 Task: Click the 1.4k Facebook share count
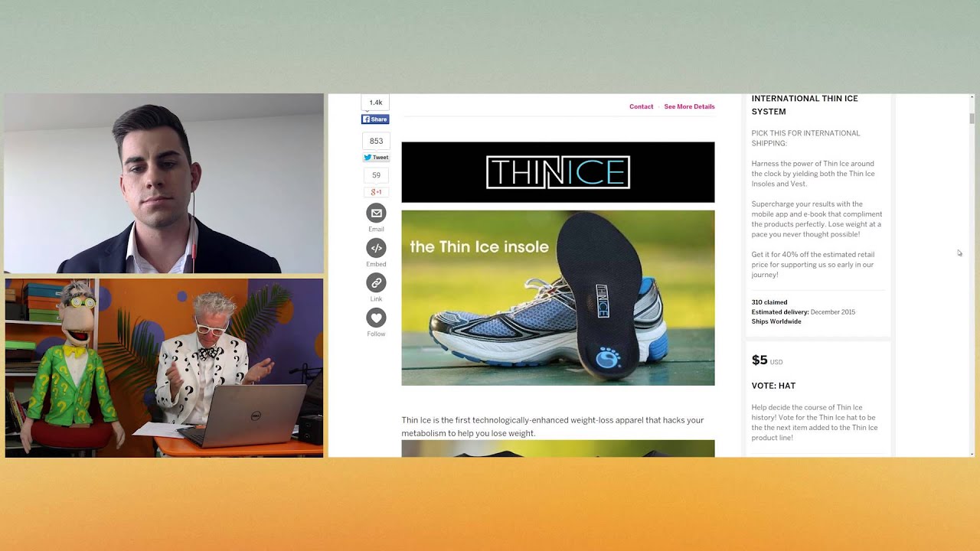pos(376,103)
